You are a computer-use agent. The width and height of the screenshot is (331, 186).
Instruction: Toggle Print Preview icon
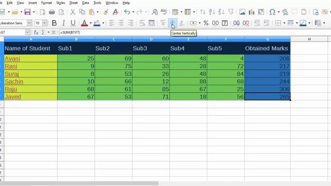(61, 12)
